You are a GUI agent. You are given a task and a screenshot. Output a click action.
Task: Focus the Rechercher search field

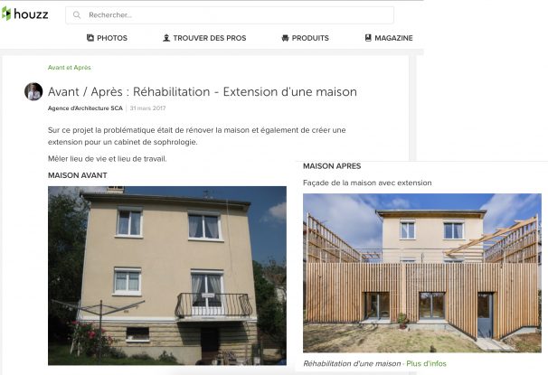[230, 15]
